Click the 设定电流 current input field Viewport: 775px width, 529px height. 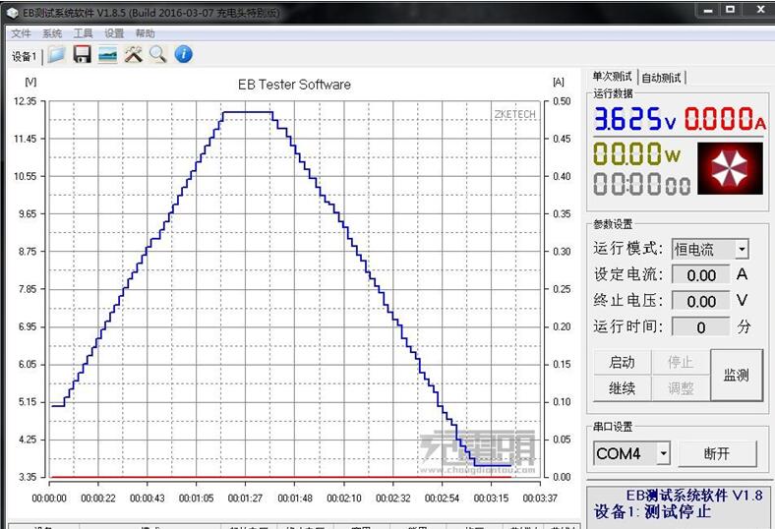coord(701,276)
